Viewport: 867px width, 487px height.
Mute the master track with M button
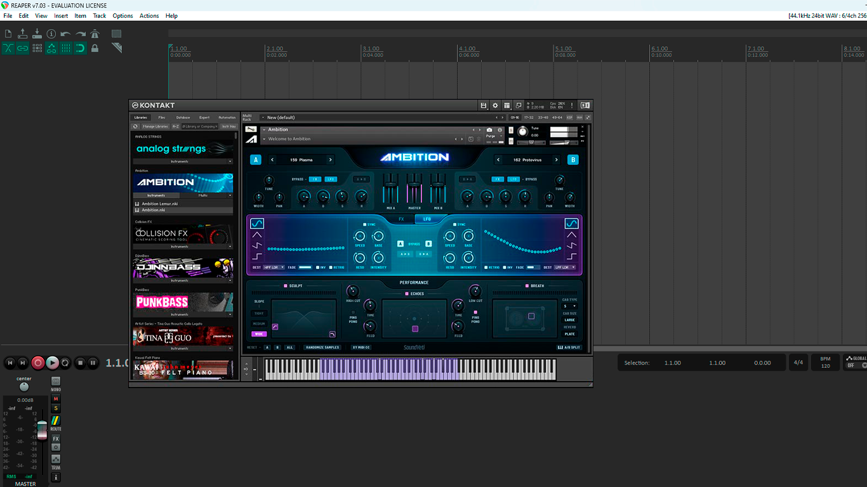[x=56, y=399]
